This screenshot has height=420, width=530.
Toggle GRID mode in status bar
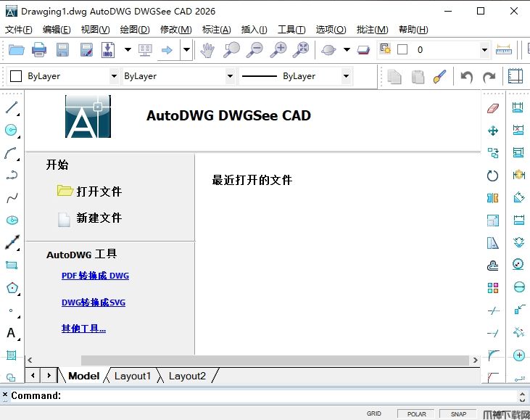click(374, 413)
